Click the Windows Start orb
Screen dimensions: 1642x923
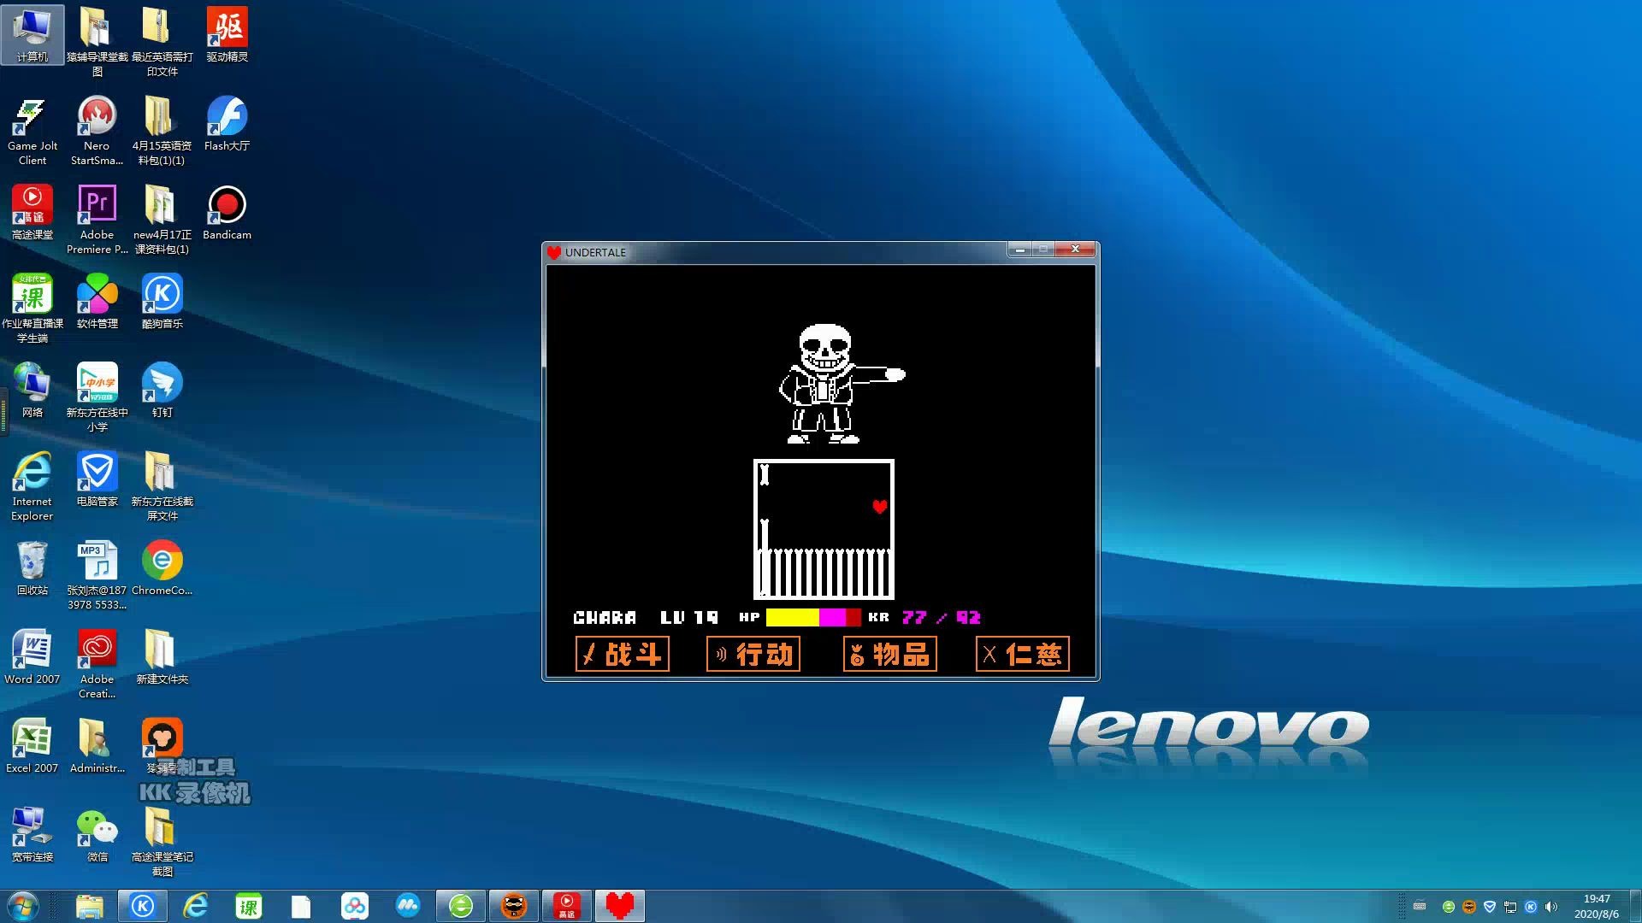pos(23,906)
